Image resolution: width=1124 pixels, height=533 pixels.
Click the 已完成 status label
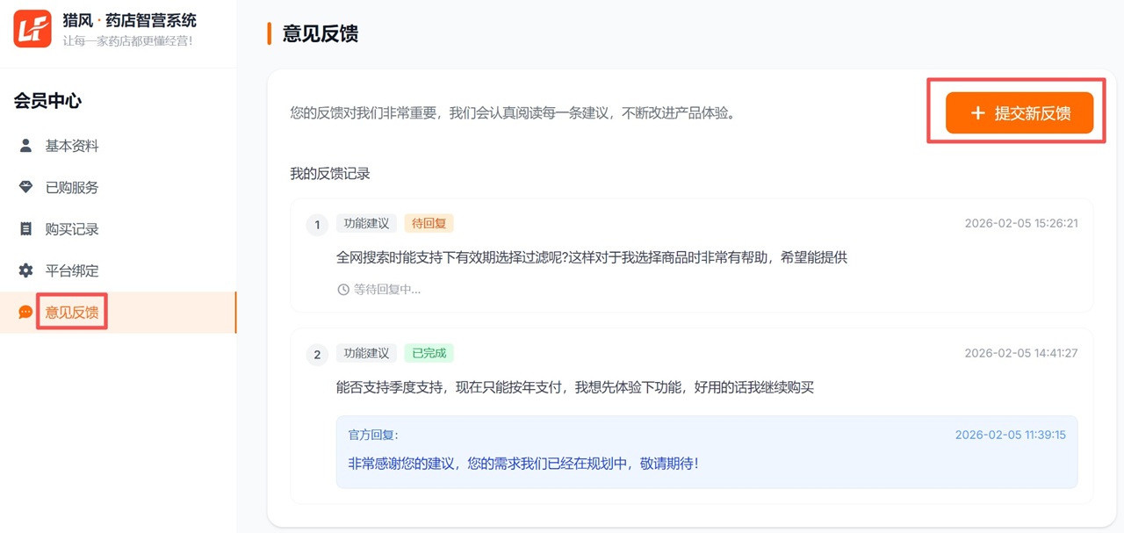429,353
